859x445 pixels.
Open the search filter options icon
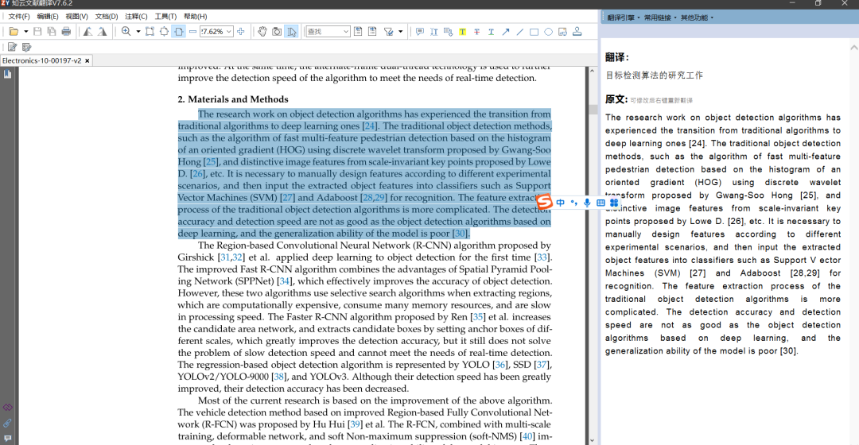(388, 32)
